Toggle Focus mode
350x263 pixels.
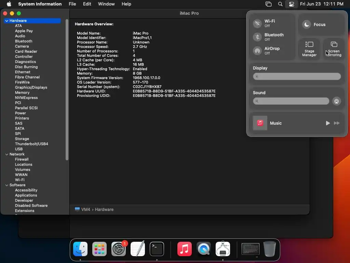[307, 24]
